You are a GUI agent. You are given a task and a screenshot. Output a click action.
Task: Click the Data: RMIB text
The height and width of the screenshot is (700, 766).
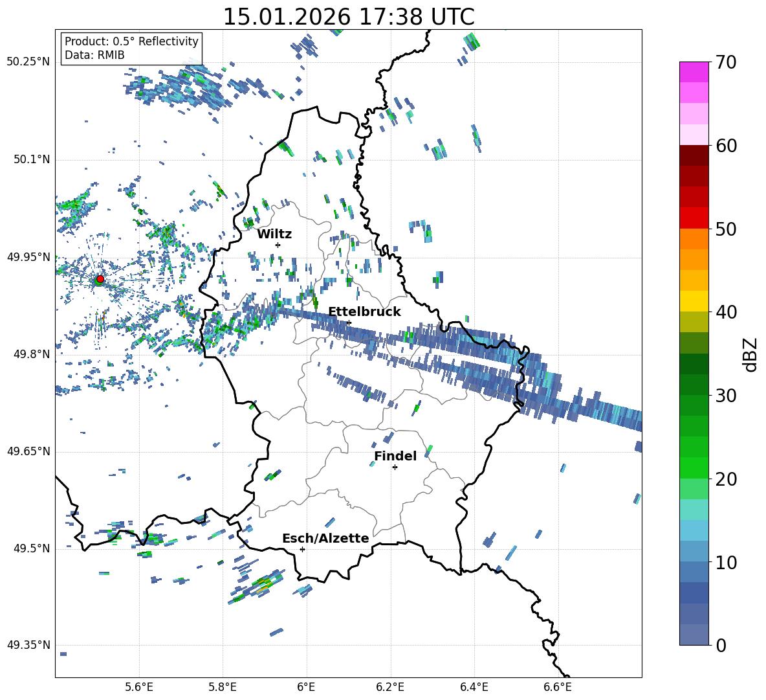click(94, 55)
